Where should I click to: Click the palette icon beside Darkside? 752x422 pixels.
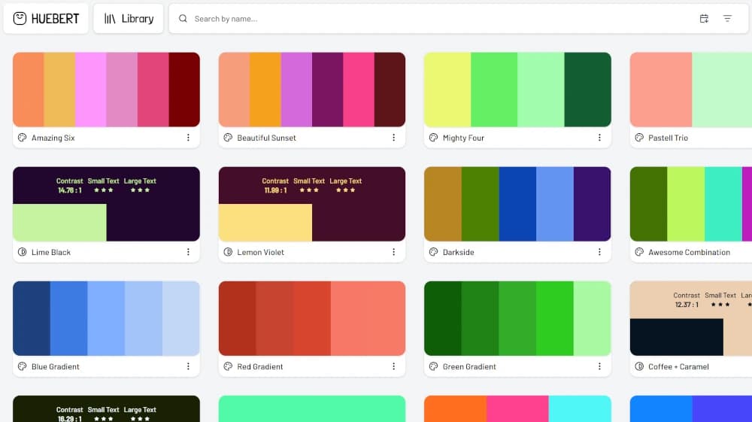pyautogui.click(x=433, y=252)
